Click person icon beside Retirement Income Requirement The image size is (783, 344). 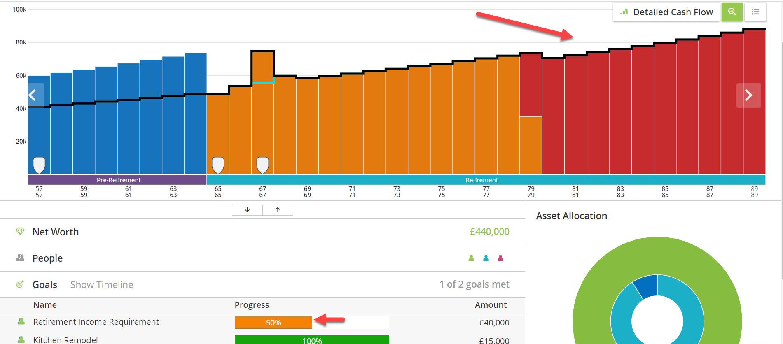[21, 321]
